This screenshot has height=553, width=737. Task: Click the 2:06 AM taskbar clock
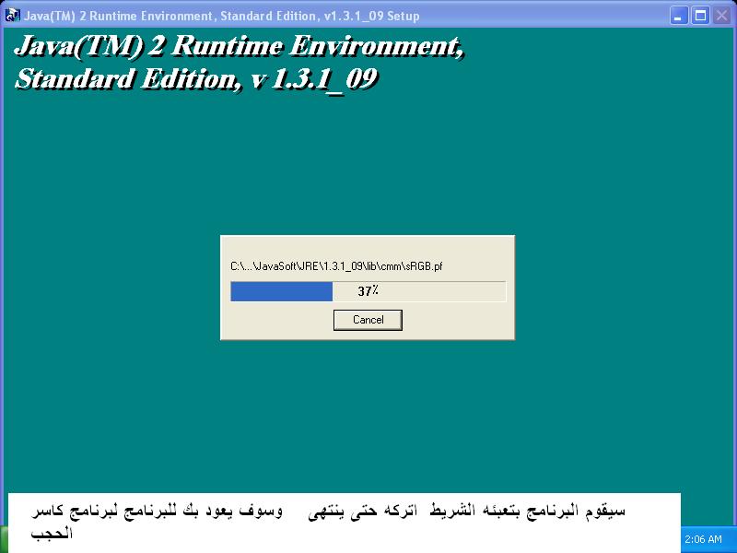coord(703,539)
